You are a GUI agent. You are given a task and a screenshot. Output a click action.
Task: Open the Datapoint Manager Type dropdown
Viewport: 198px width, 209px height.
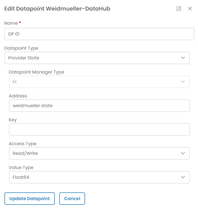pyautogui.click(x=99, y=82)
